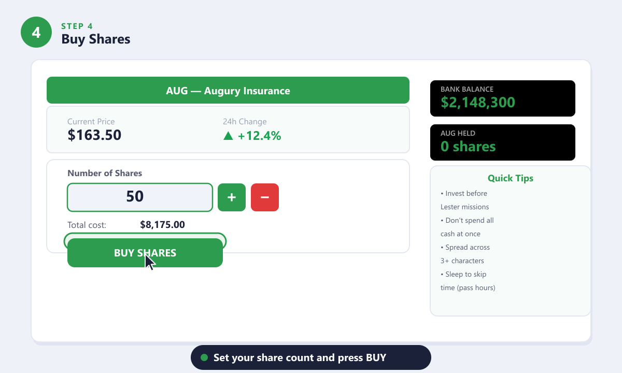
Task: Focus the Number of Shares input field
Action: pyautogui.click(x=140, y=197)
